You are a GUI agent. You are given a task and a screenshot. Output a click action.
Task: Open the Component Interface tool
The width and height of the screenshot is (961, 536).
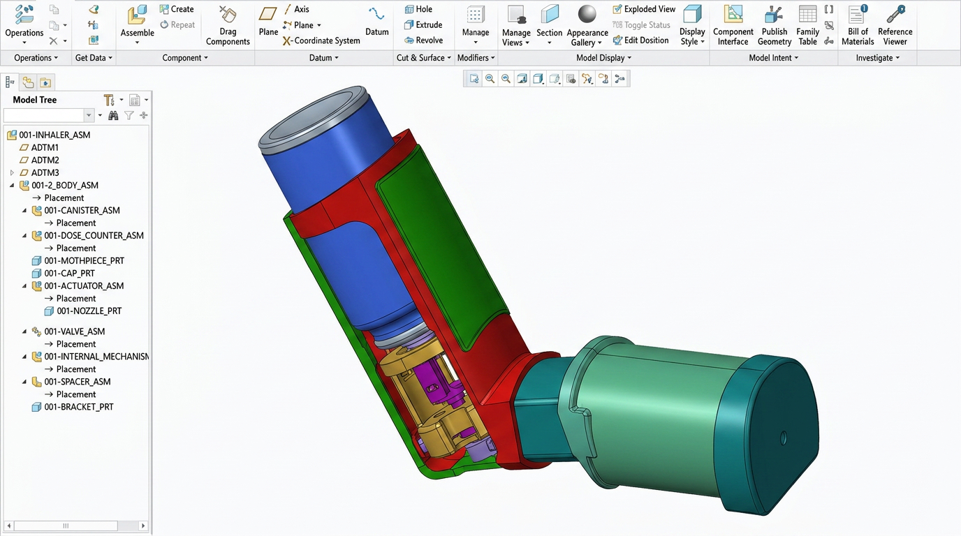point(733,21)
